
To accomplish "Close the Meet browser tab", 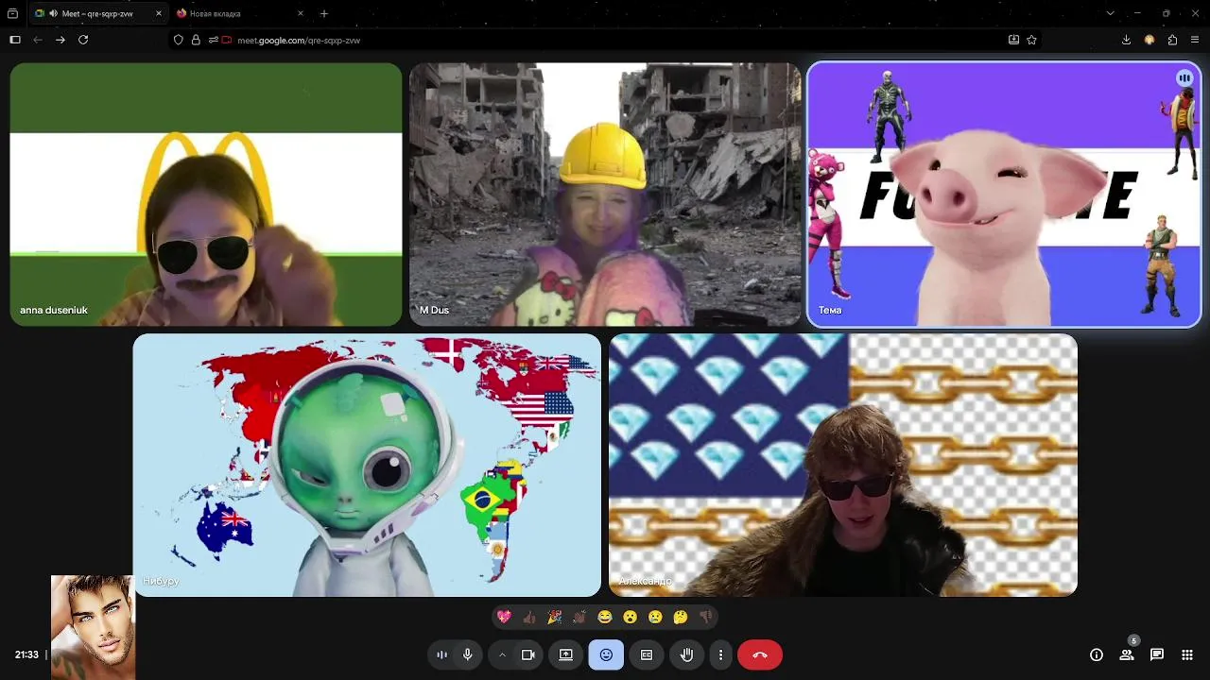I will click(158, 13).
